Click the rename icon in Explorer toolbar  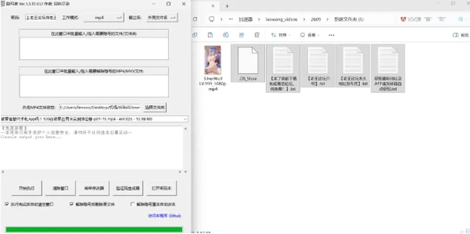pyautogui.click(x=226, y=35)
